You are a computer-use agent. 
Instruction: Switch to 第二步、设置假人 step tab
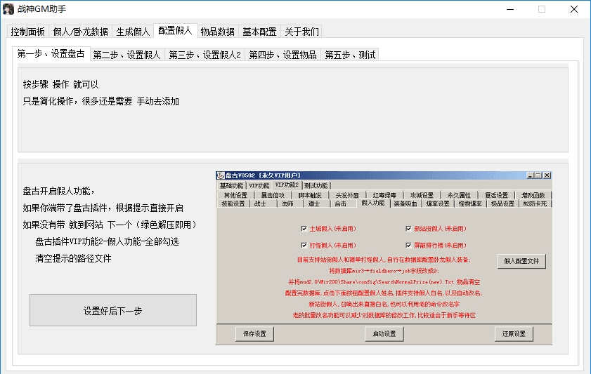pos(128,55)
